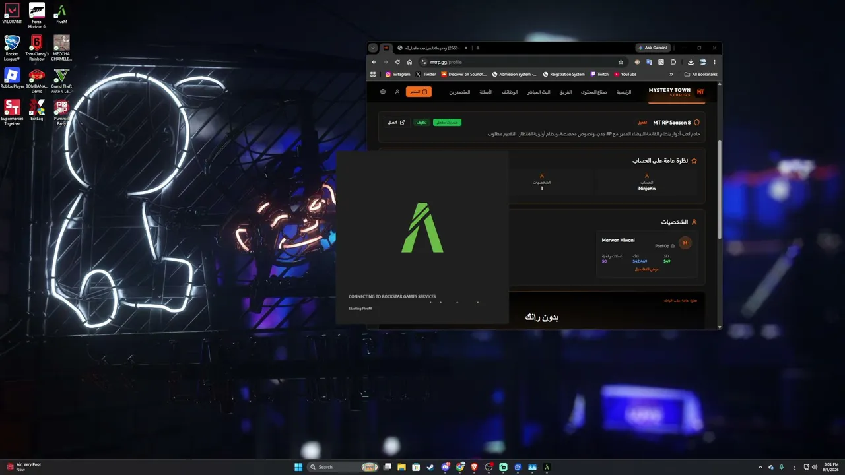
Task: Click the Ask Gemini button
Action: [x=654, y=47]
